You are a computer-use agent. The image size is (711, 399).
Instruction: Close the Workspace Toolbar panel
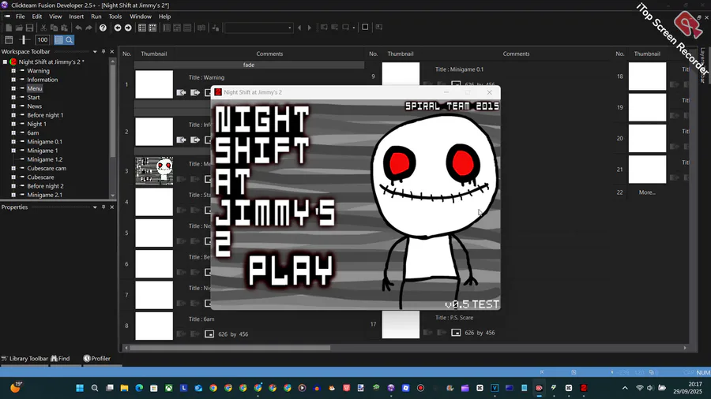pos(112,51)
